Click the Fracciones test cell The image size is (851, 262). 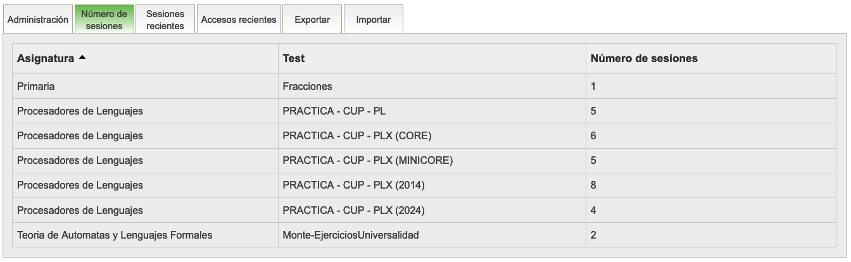coord(307,86)
